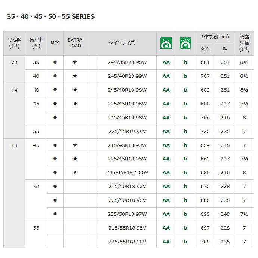Click the Extra Load star for 225/45R18 95W
The image size is (258, 258).
(x=75, y=159)
